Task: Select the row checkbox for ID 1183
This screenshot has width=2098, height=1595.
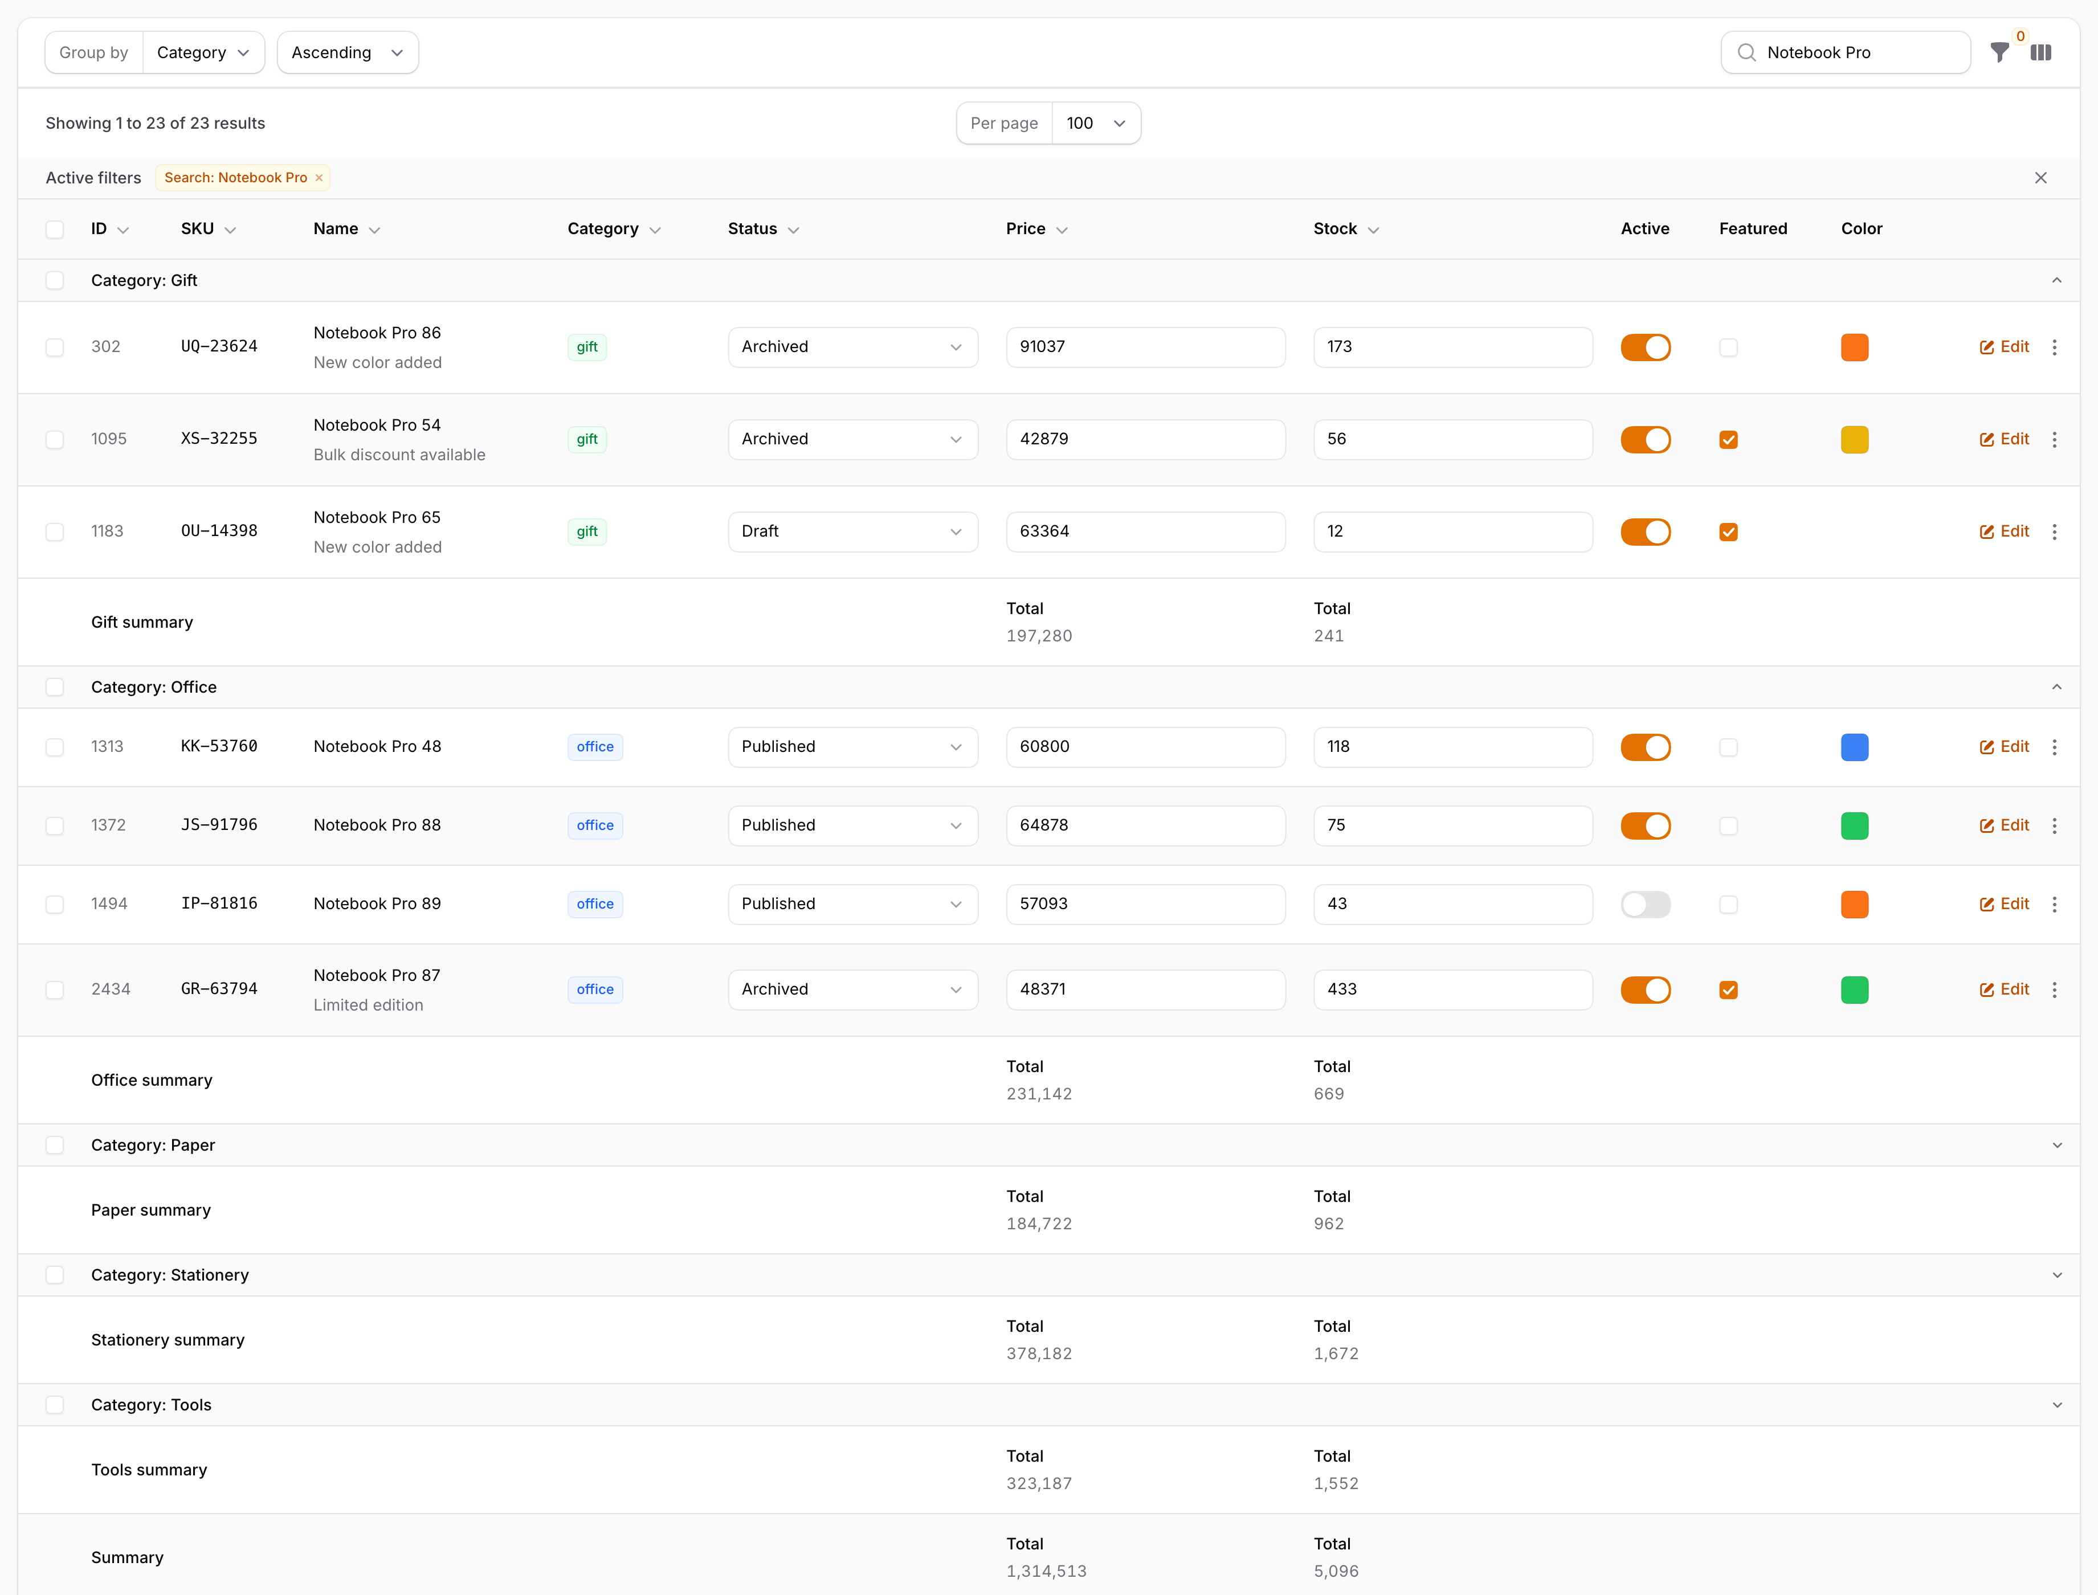Action: [x=55, y=531]
